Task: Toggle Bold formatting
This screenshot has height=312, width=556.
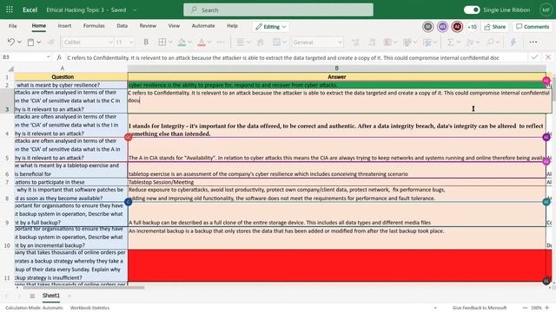Action: 146,42
